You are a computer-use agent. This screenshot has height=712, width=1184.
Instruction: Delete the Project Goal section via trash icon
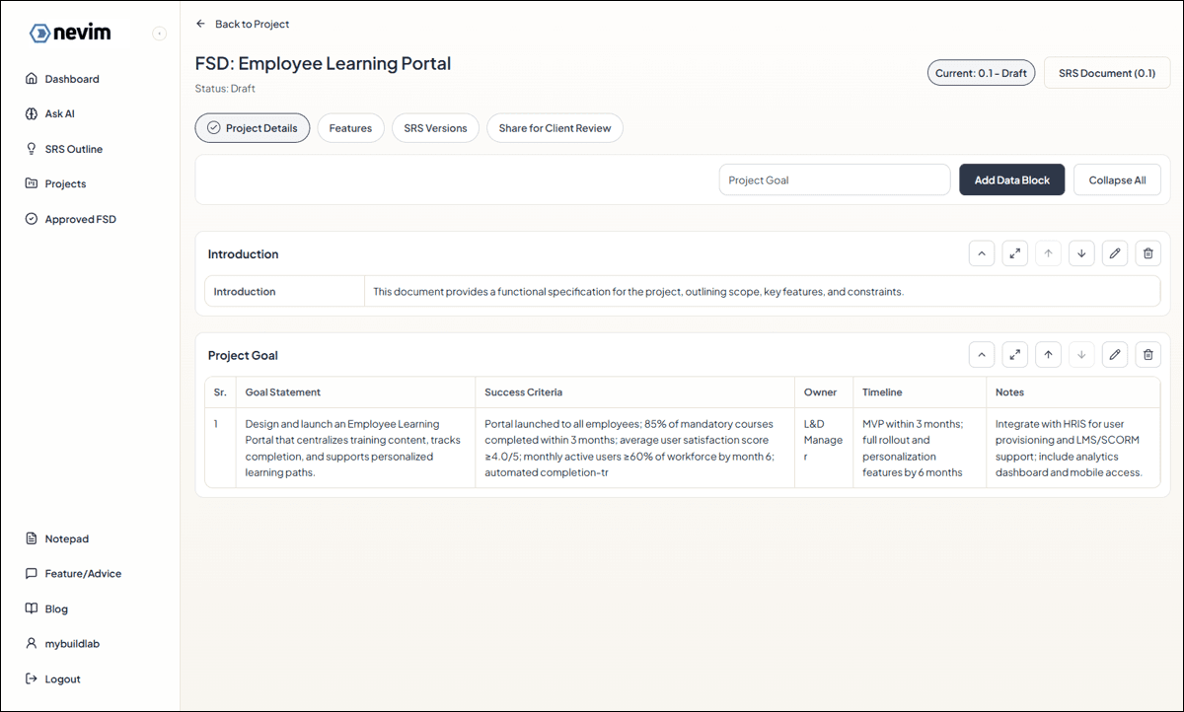1147,354
